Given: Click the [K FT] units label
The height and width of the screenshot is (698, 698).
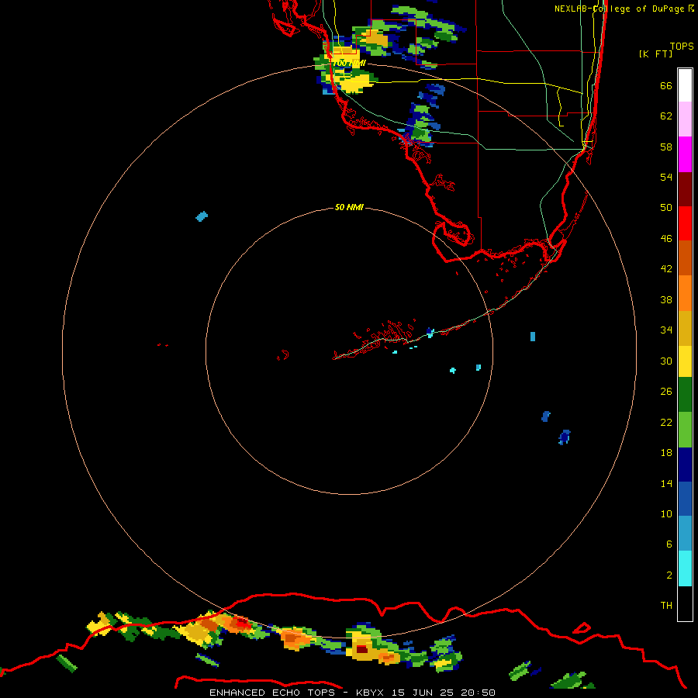Looking at the screenshot, I should coord(655,54).
